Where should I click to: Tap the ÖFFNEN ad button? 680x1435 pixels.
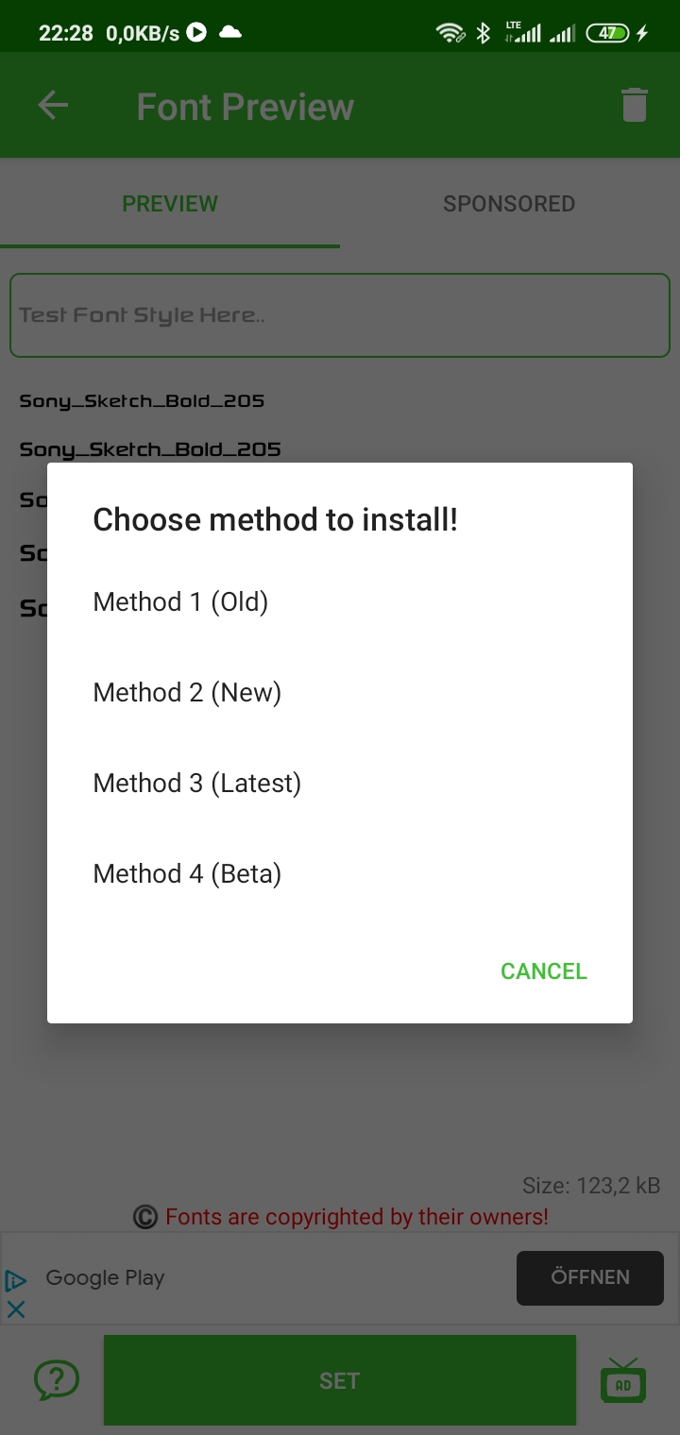[590, 1277]
